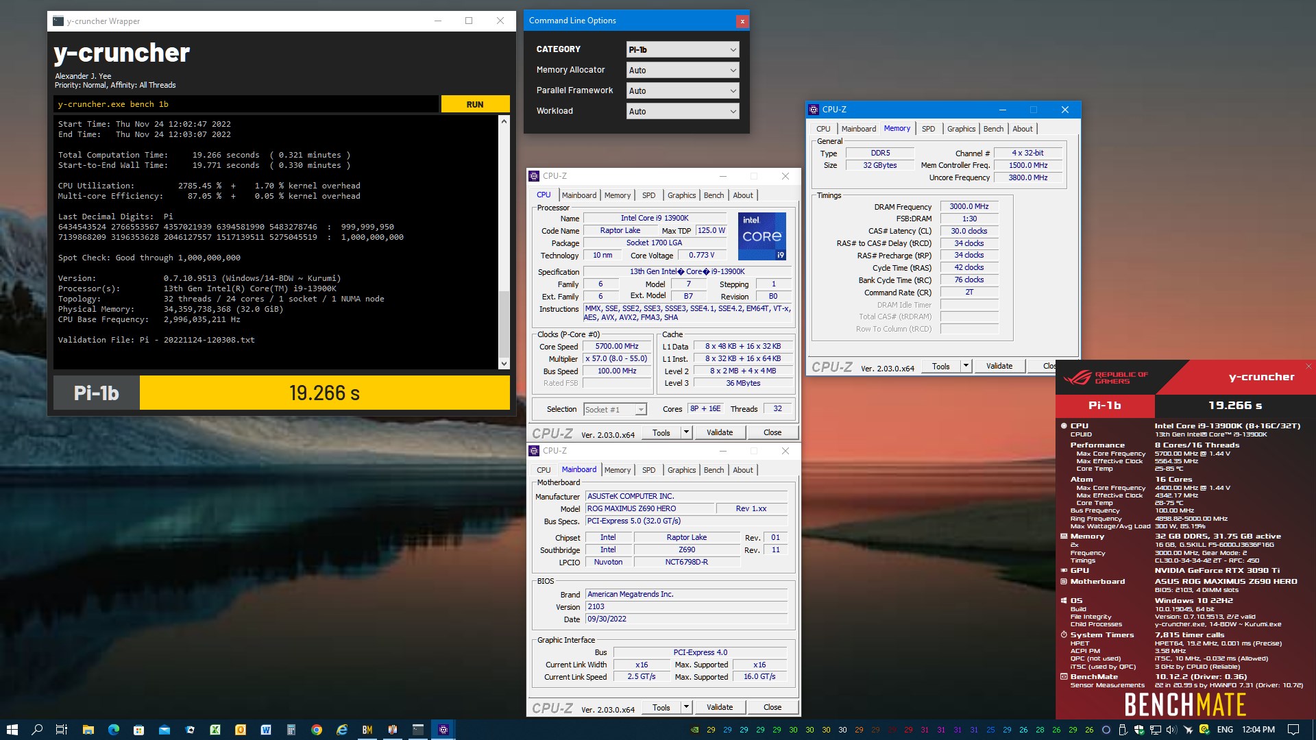Close the BenchMate y-cruncher overlay panel
1316x740 pixels.
pos(1308,367)
